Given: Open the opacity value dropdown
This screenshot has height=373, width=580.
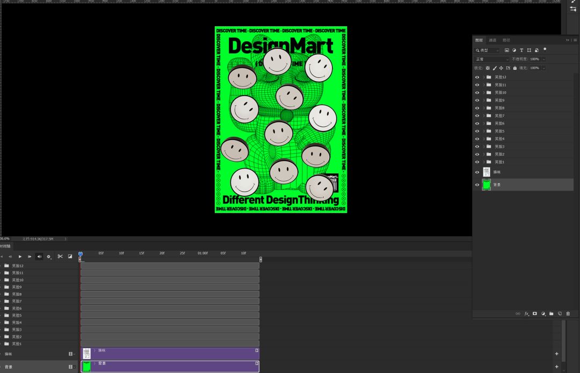Looking at the screenshot, I should pos(543,59).
